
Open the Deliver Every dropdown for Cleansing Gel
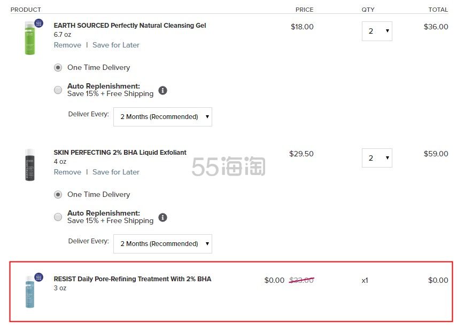click(162, 117)
